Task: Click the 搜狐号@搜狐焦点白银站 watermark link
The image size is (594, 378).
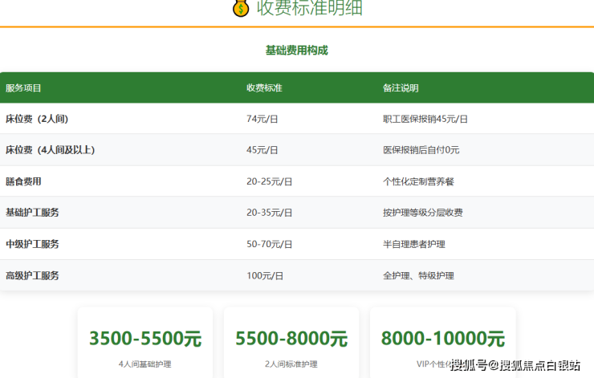Action: [515, 366]
